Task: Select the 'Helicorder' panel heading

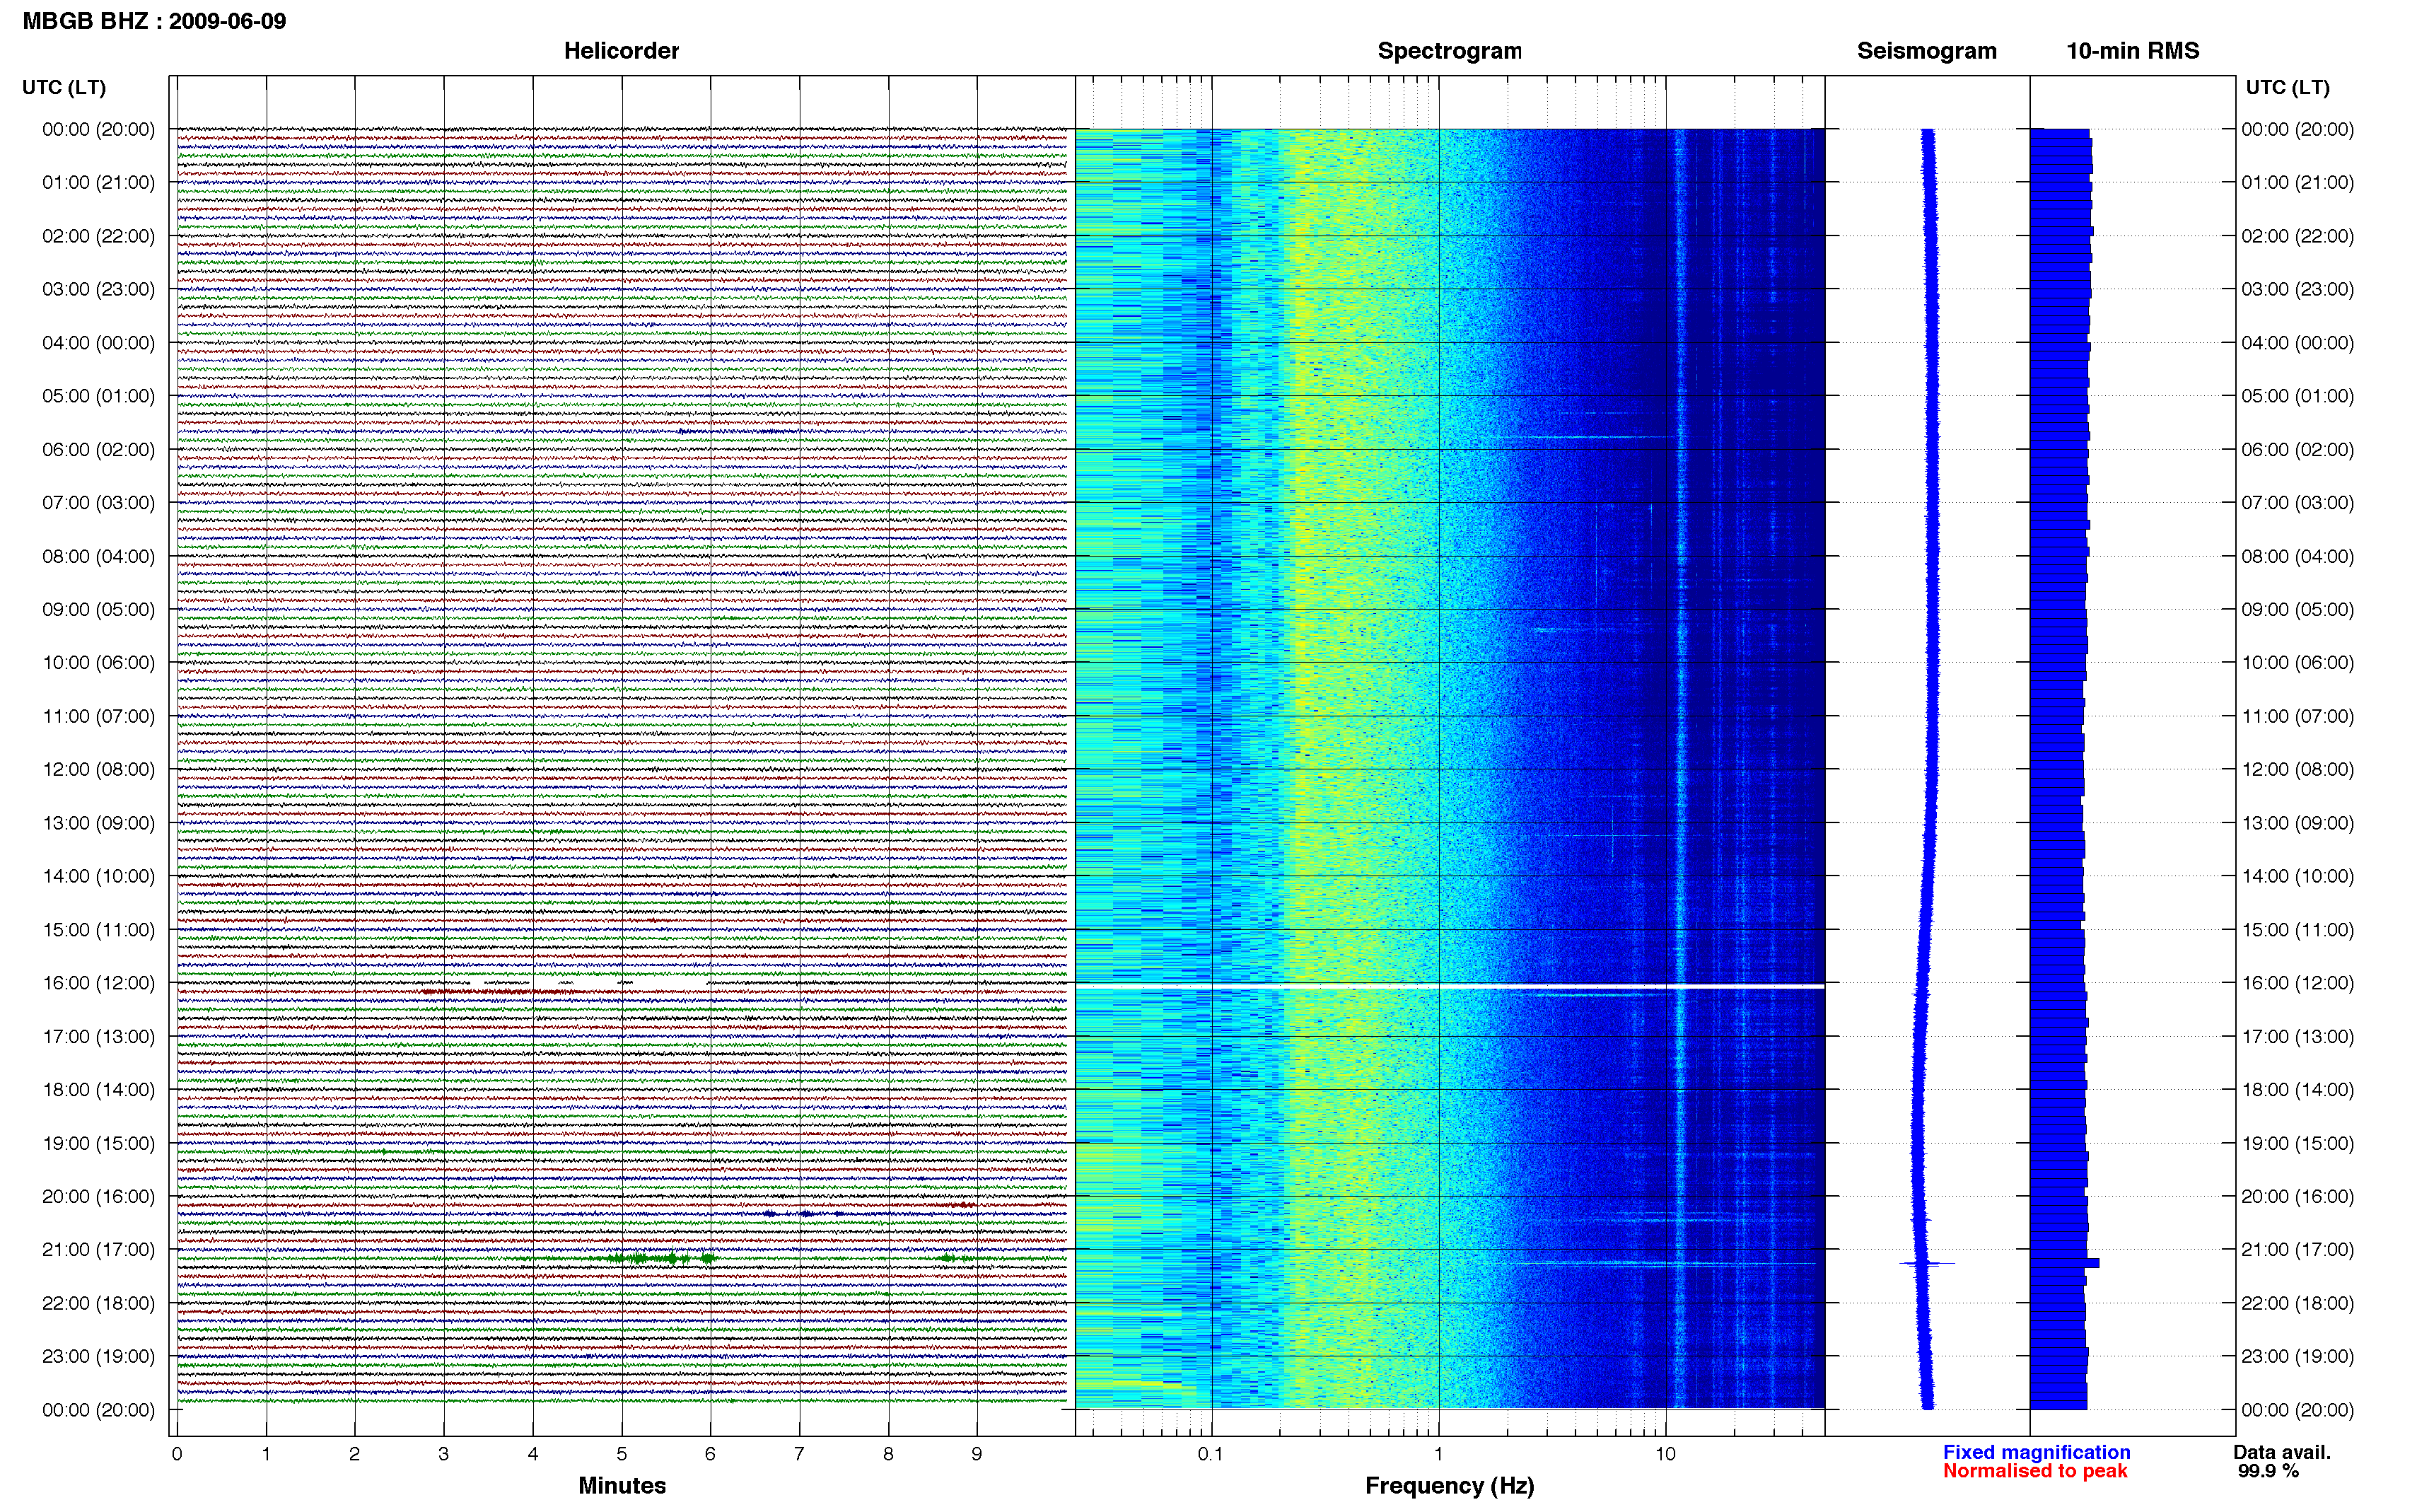Action: (621, 51)
